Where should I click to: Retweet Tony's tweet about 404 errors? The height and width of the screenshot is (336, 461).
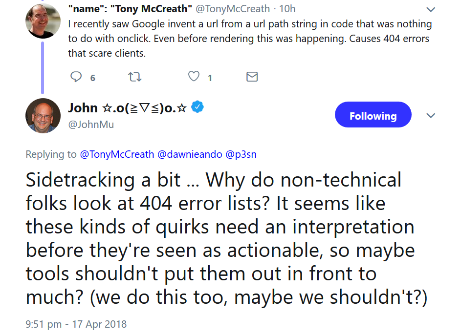135,77
